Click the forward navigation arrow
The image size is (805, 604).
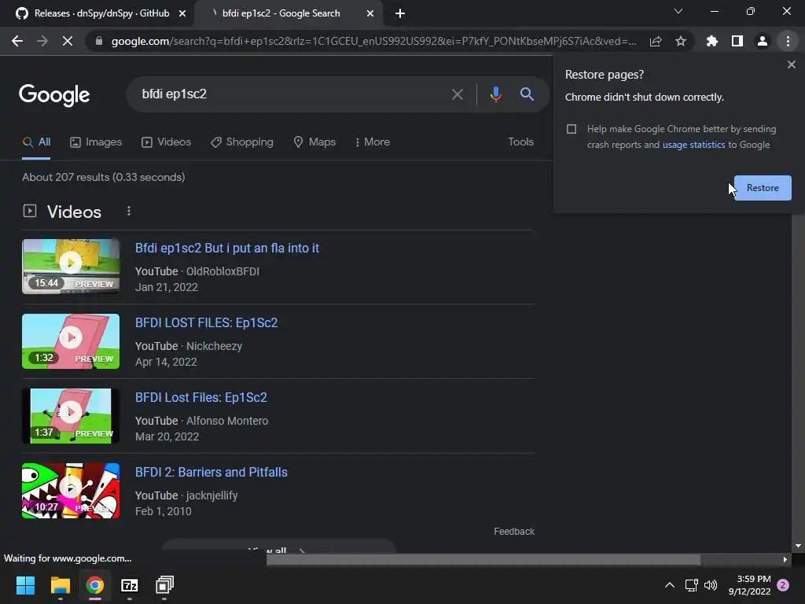pyautogui.click(x=42, y=41)
